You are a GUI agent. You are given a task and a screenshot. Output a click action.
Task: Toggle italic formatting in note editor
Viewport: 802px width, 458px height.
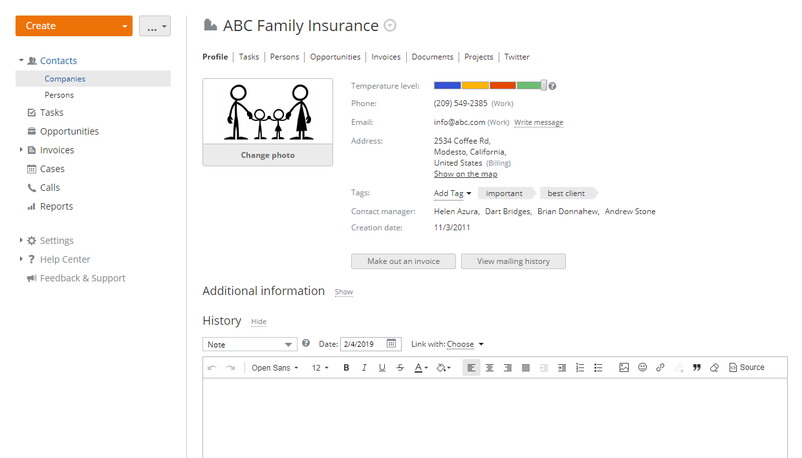tap(364, 367)
